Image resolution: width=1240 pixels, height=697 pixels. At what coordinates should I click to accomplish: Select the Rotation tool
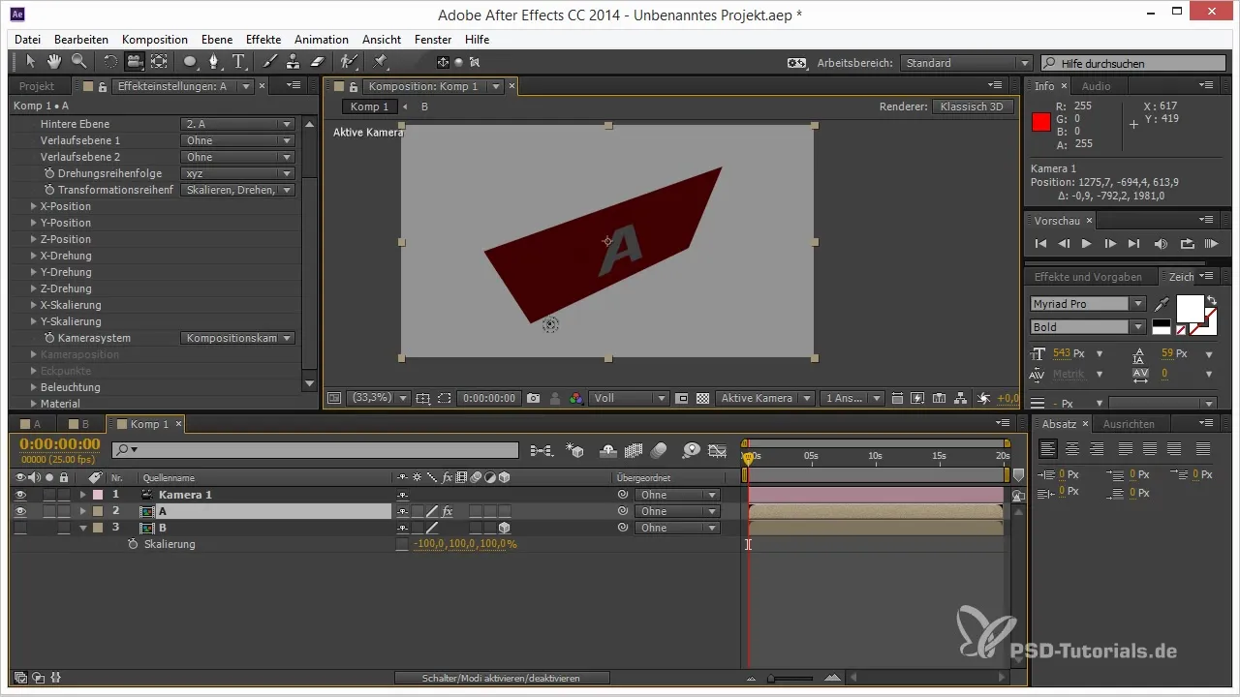click(110, 62)
